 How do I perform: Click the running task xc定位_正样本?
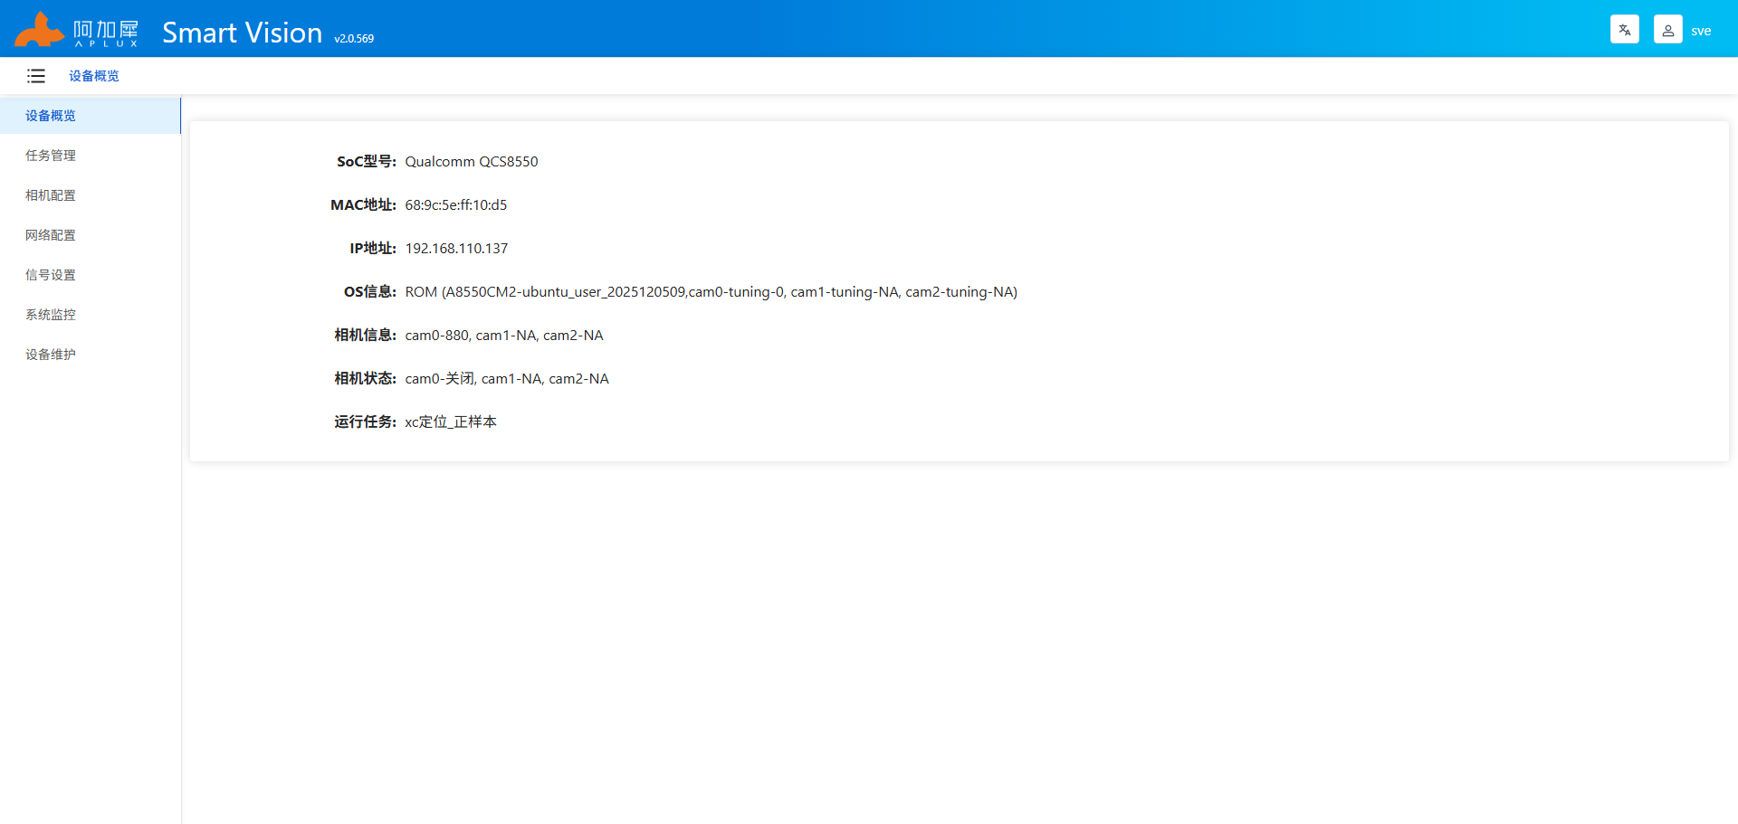[451, 422]
